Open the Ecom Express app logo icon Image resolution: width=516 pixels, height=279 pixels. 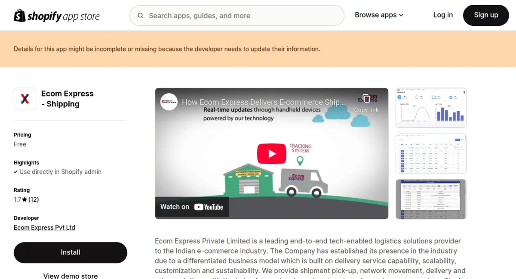tap(25, 99)
